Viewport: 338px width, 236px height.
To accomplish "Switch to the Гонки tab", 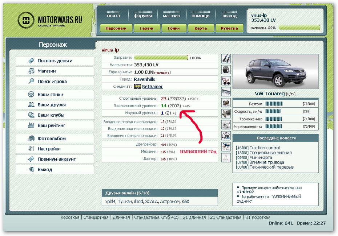I will tap(174, 28).
